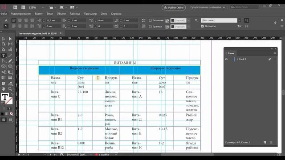Open the zoom level 125% dropdown
The width and height of the screenshot is (285, 160).
43,8
